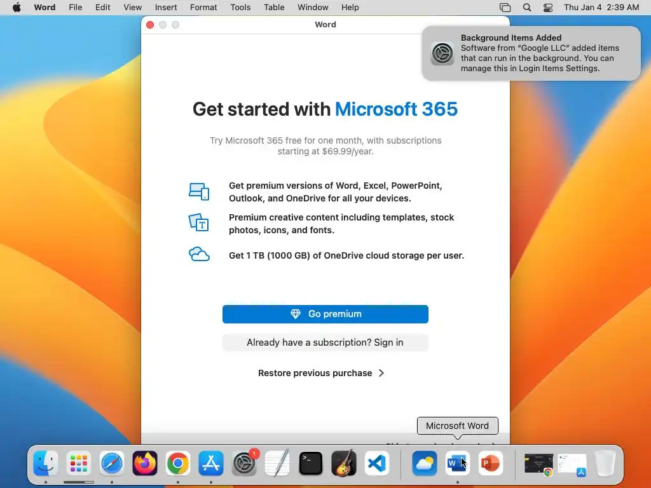This screenshot has height=488, width=651.
Task: Open the Word application menu
Action: (45, 8)
